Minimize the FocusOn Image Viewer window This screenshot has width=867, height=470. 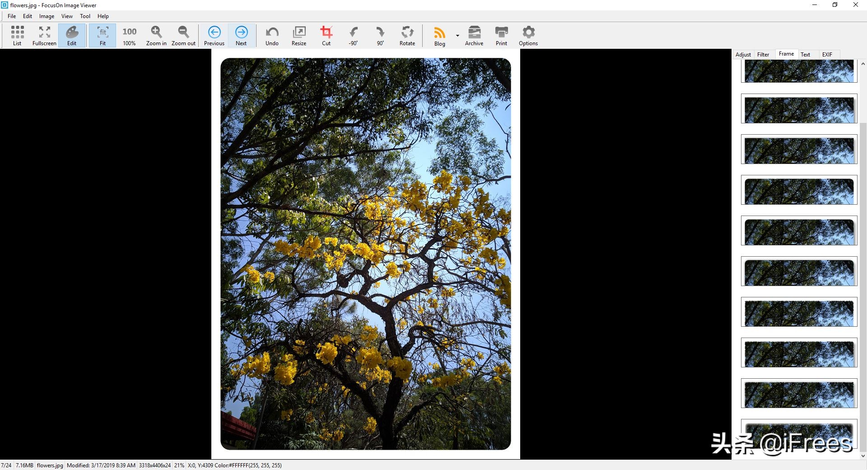(815, 5)
